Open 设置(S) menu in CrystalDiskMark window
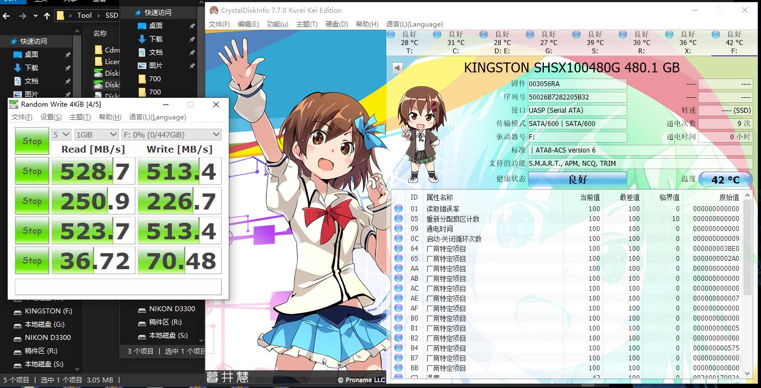The image size is (761, 388). [51, 117]
